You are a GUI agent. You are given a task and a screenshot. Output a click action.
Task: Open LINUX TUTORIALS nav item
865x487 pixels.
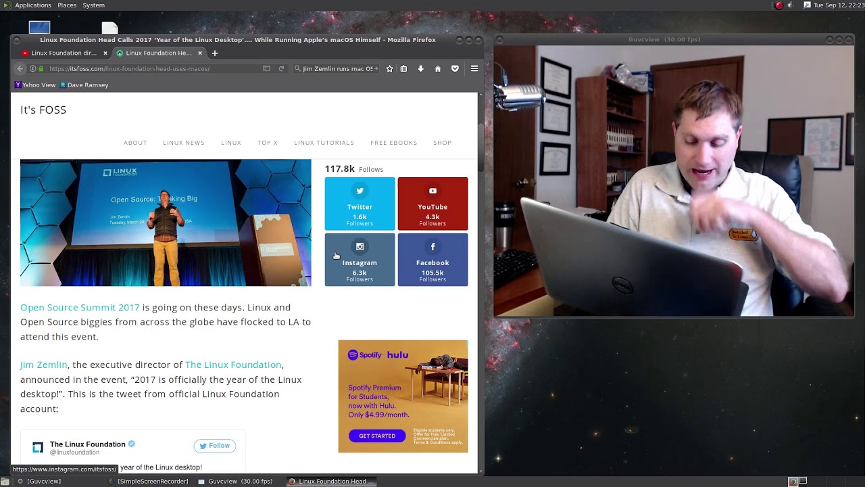324,143
